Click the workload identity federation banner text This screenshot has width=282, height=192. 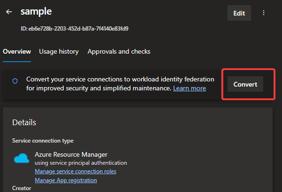click(x=120, y=84)
